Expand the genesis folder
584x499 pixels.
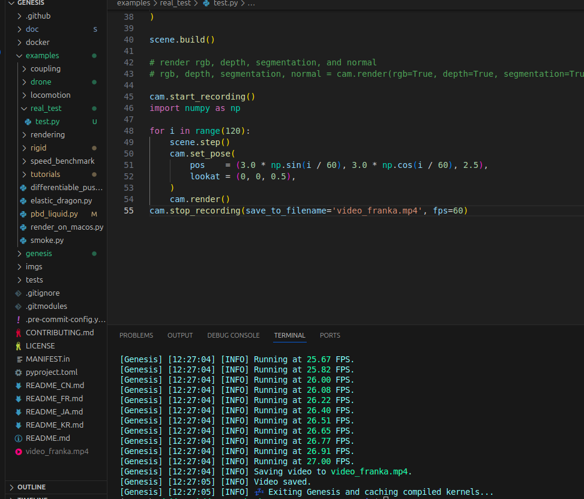click(x=38, y=254)
